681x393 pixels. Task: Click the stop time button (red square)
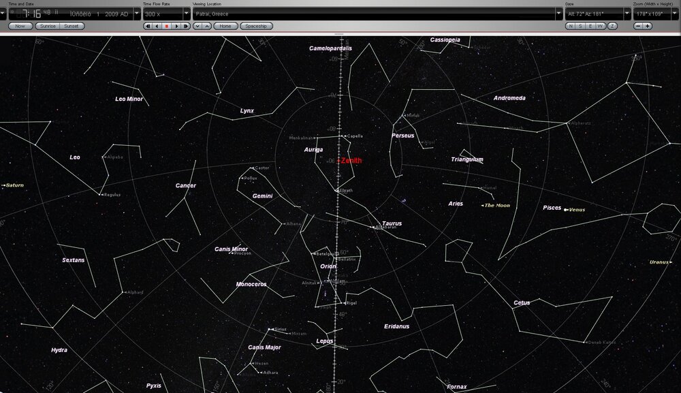[x=167, y=26]
